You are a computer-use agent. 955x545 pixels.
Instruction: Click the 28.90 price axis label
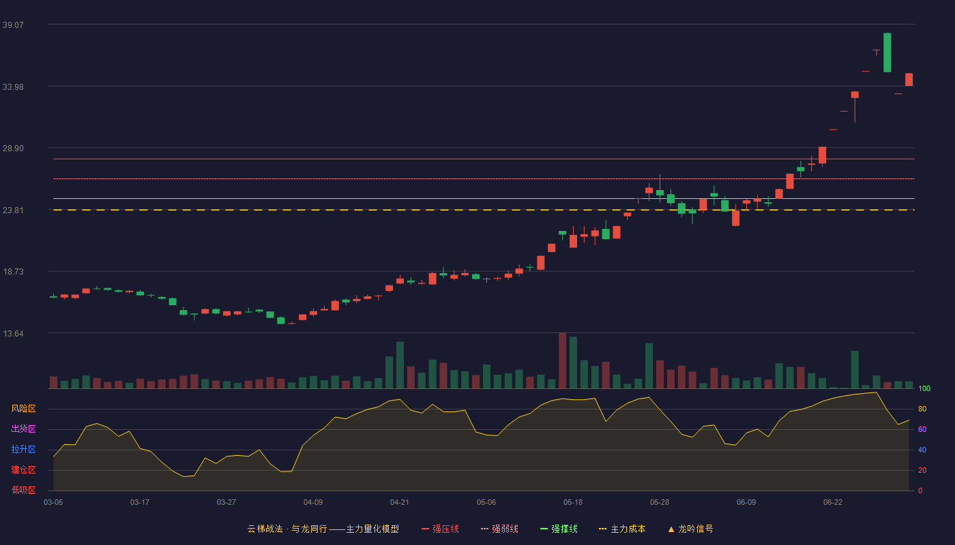(x=13, y=148)
